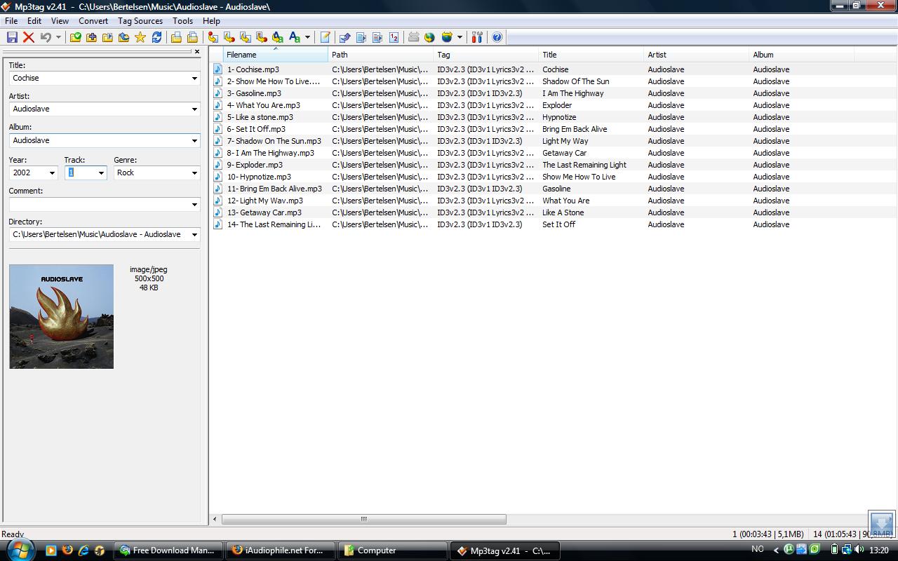Refresh file list with blue arrows icon
Viewport: 898px width, 561px height.
click(156, 37)
